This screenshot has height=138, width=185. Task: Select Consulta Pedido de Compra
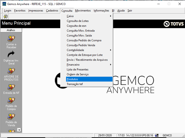[x=89, y=40]
